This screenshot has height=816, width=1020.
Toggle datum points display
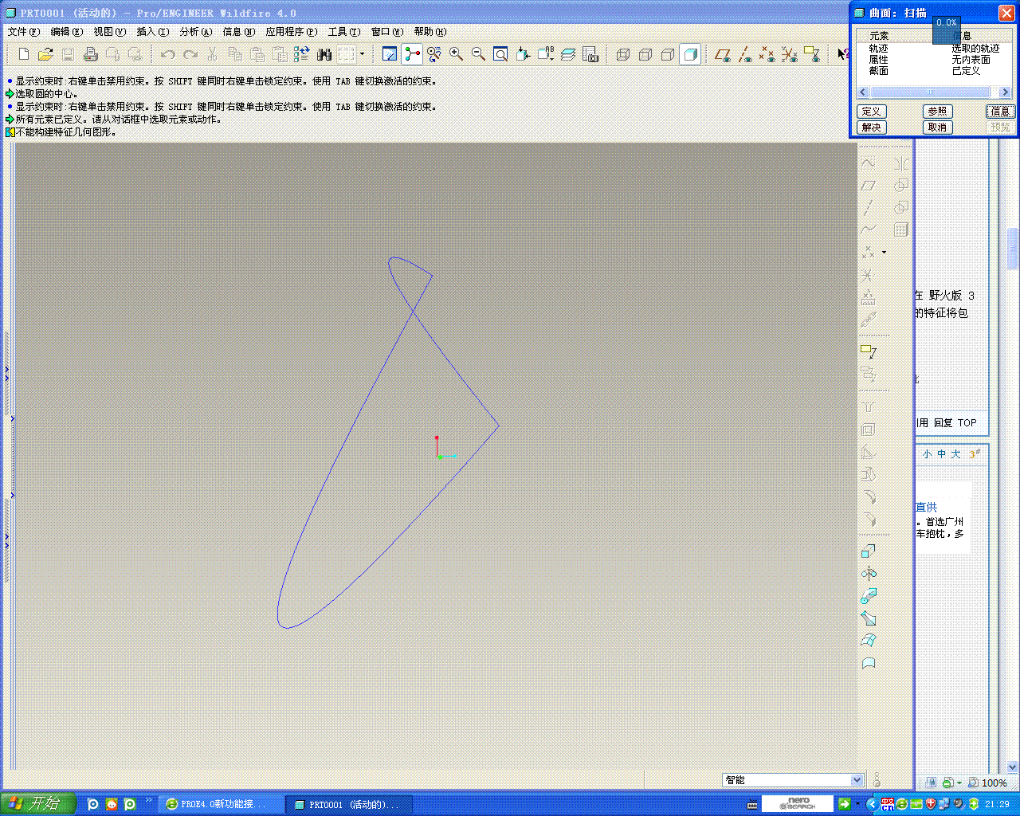767,54
